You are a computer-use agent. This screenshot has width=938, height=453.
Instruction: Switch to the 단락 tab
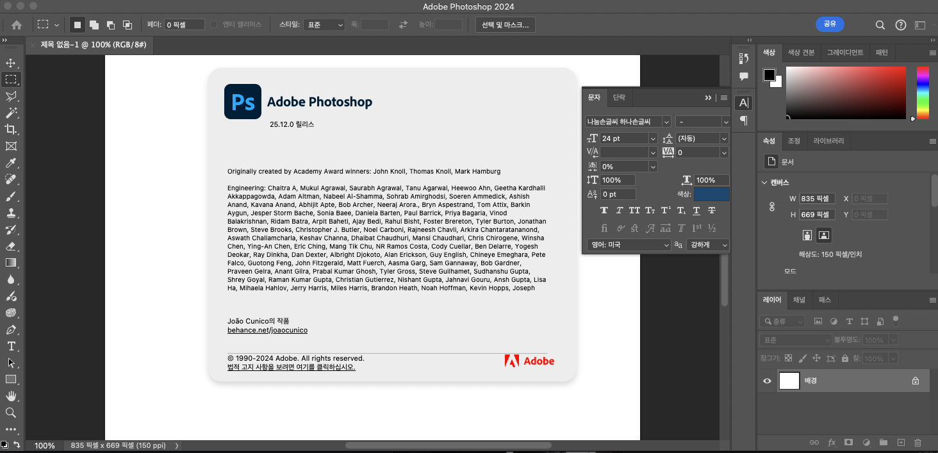pyautogui.click(x=619, y=97)
